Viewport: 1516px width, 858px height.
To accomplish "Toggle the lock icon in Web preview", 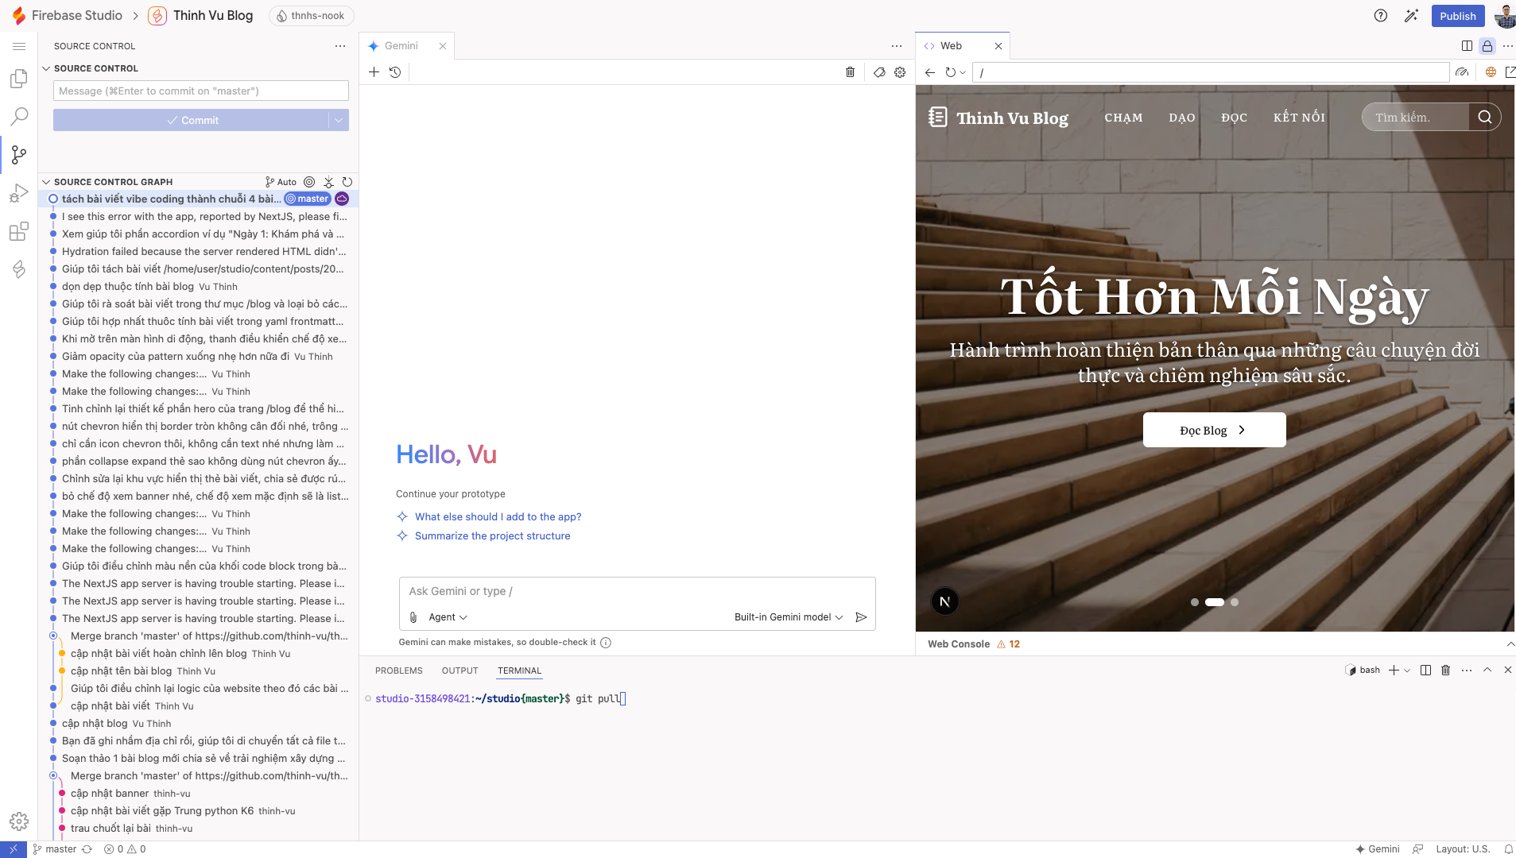I will pyautogui.click(x=1487, y=46).
